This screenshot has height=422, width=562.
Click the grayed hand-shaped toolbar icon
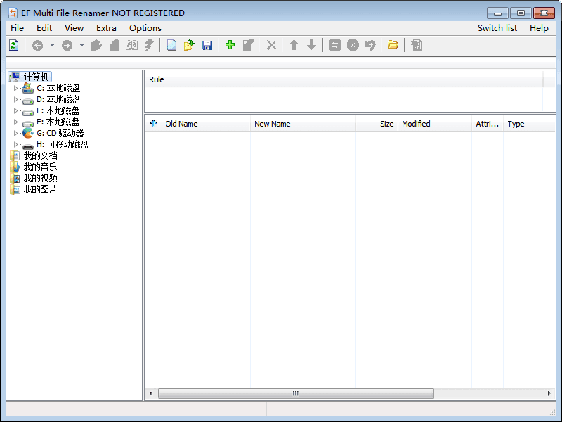coord(96,45)
